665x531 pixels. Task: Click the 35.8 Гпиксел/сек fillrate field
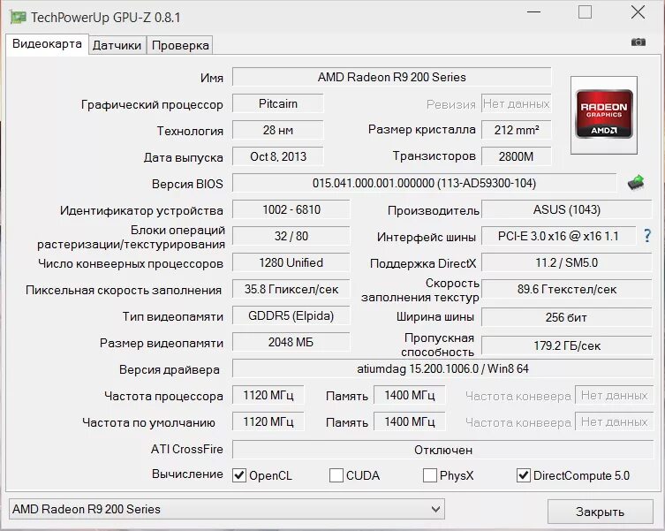[x=291, y=289]
